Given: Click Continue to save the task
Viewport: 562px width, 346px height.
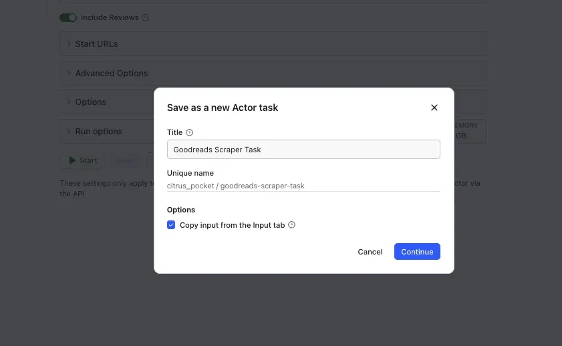Looking at the screenshot, I should pyautogui.click(x=417, y=252).
